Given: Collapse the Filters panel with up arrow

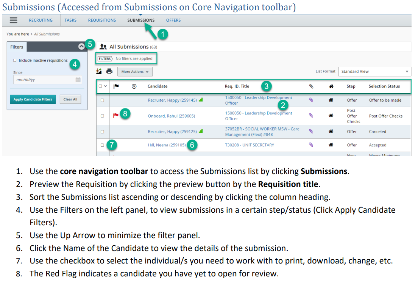Looking at the screenshot, I should [x=81, y=47].
